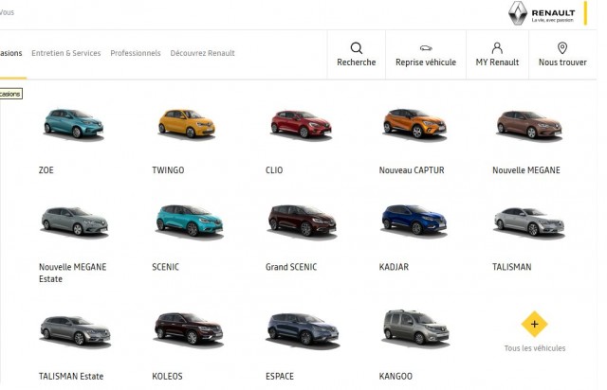Click the KADJAR model name
The image size is (607, 390).
[394, 267]
